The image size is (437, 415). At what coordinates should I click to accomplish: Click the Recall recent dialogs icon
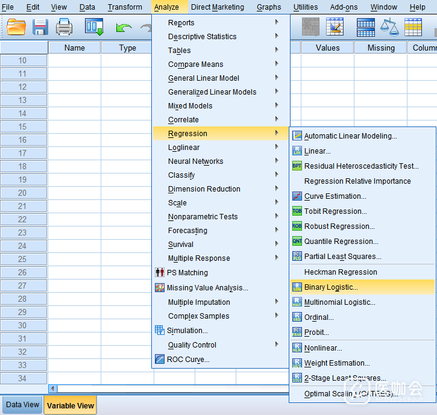(x=94, y=27)
